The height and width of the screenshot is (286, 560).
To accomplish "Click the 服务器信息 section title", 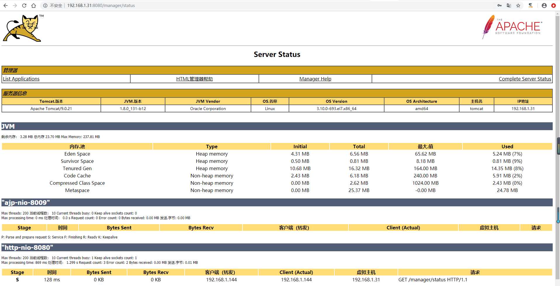I will (x=15, y=93).
